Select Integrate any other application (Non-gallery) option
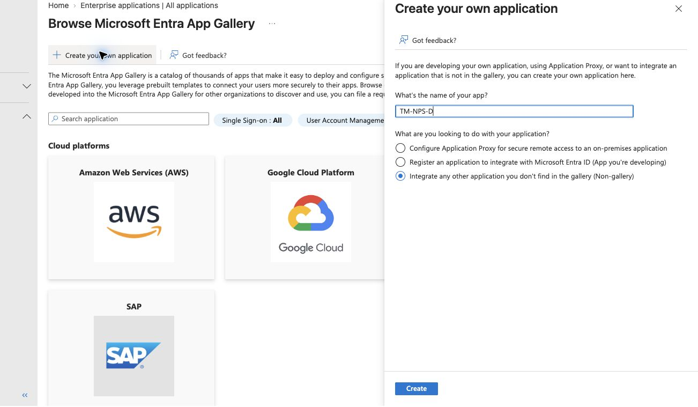The image size is (698, 407). [400, 176]
